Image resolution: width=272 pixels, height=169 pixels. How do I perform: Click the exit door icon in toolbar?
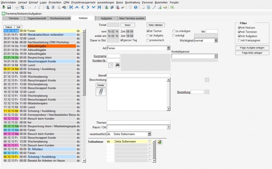(x=4, y=7)
